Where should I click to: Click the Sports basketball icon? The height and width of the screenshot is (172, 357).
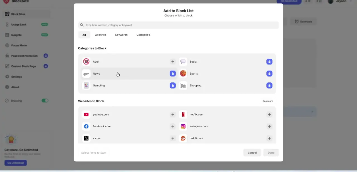tap(183, 73)
